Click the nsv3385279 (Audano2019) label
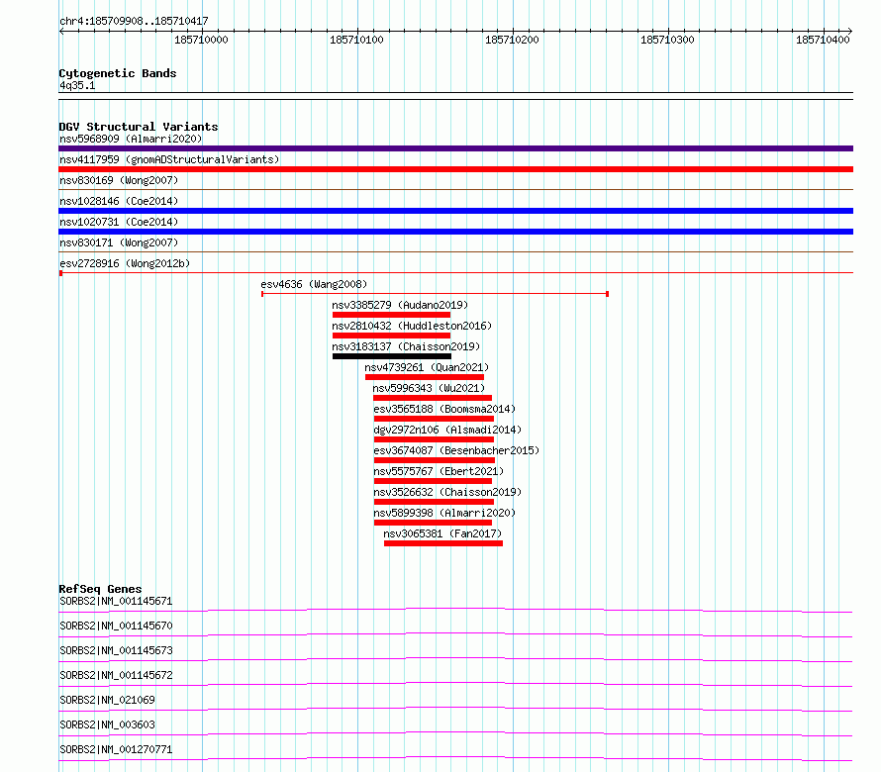 pos(400,305)
